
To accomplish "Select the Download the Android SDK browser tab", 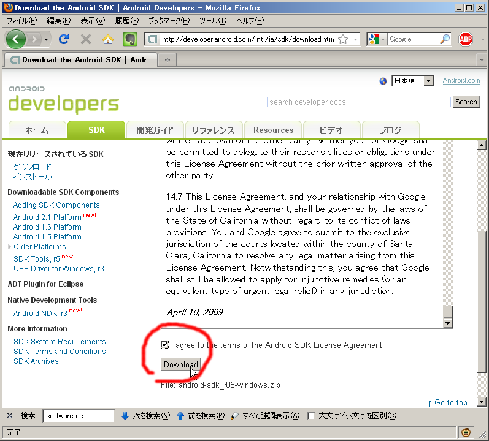I will [x=81, y=60].
